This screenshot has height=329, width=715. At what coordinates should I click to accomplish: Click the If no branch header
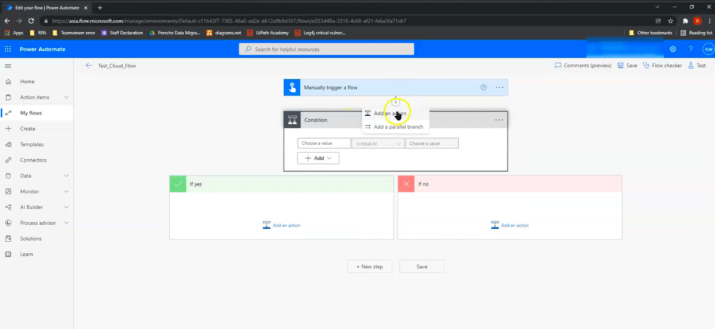point(509,184)
